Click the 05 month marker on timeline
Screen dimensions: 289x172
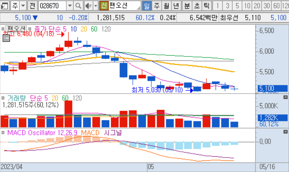tap(151, 167)
